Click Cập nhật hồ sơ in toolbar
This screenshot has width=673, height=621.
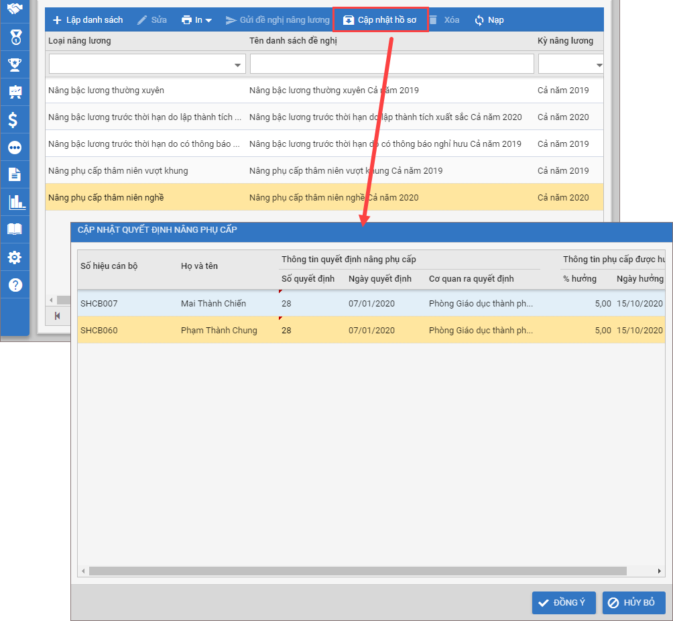(x=380, y=20)
